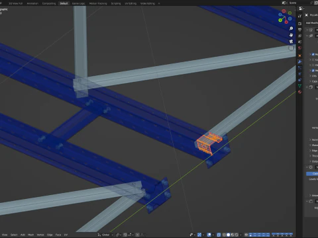Open the Vertex menu in viewport header

[x=40, y=235]
